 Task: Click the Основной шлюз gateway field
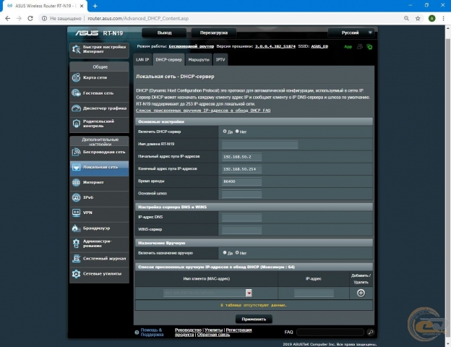pyautogui.click(x=241, y=194)
